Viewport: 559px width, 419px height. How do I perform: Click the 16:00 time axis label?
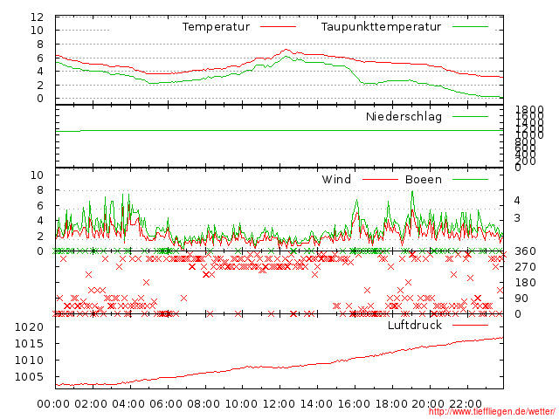tap(354, 404)
